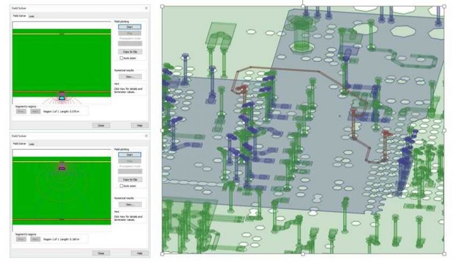The image size is (454, 261).
Task: Open the Propagation mode dropdown in the 0.180 in dialog
Action: click(x=130, y=171)
